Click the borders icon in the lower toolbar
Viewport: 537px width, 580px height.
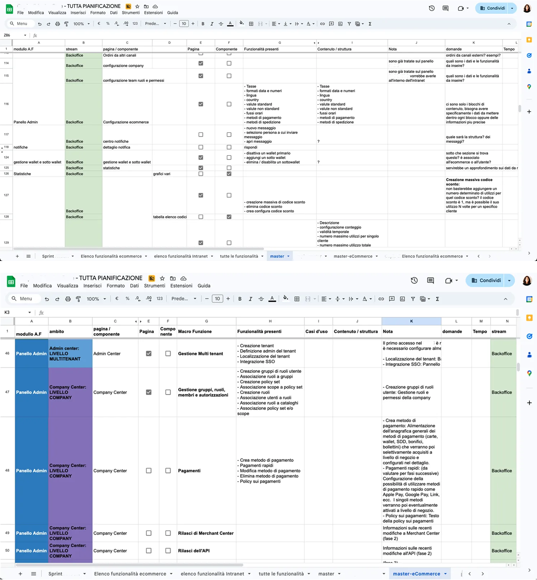coord(297,299)
